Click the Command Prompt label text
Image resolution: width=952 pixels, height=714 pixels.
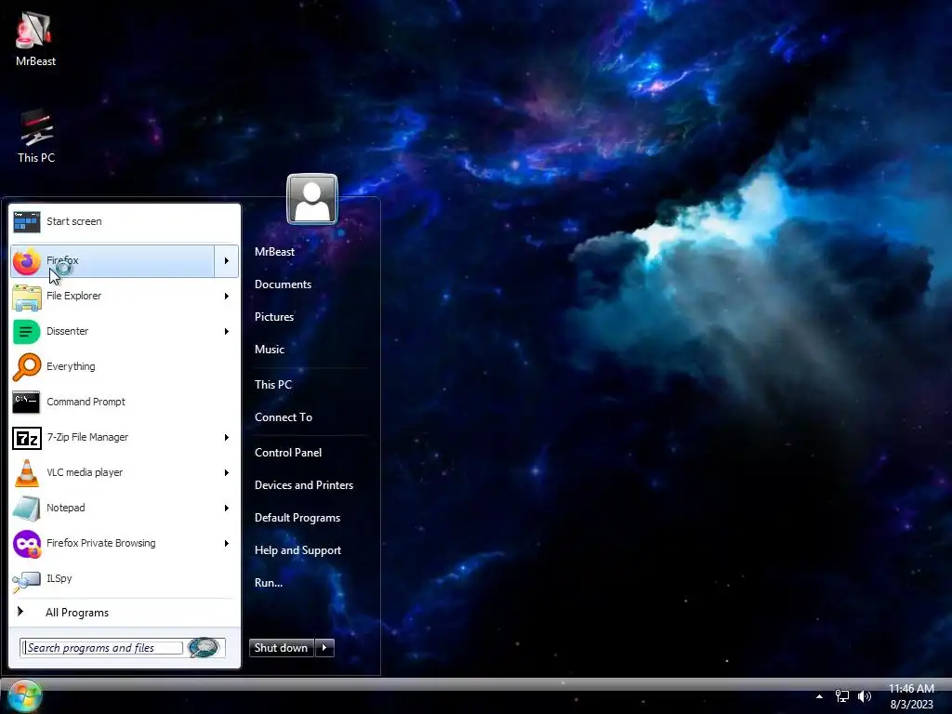pos(86,402)
